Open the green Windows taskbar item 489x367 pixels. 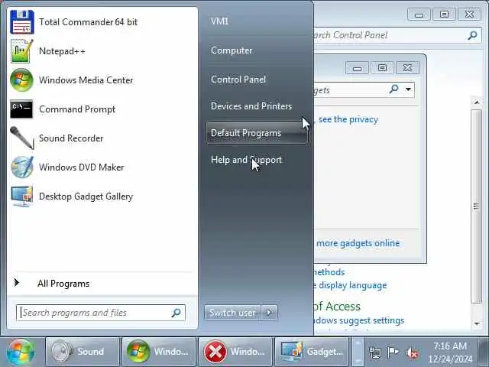tap(159, 352)
